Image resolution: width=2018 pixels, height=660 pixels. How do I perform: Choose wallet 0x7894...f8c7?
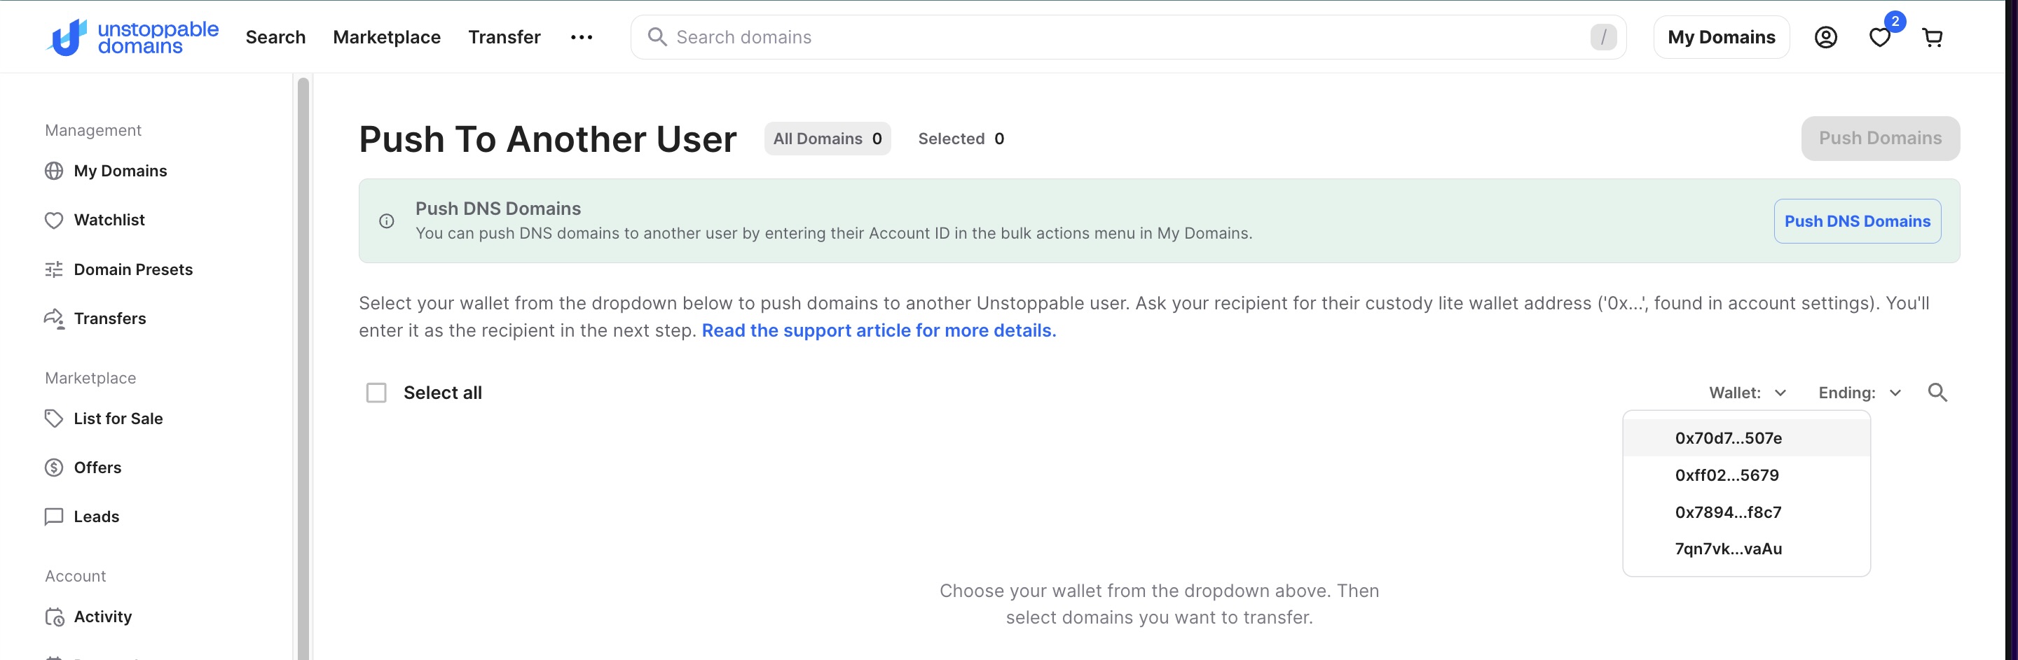pos(1746,512)
